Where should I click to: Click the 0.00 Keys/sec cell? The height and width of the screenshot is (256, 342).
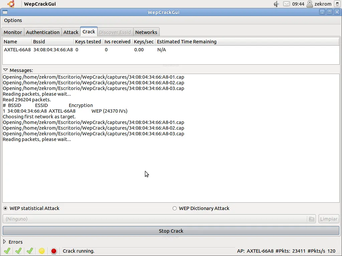(x=139, y=50)
